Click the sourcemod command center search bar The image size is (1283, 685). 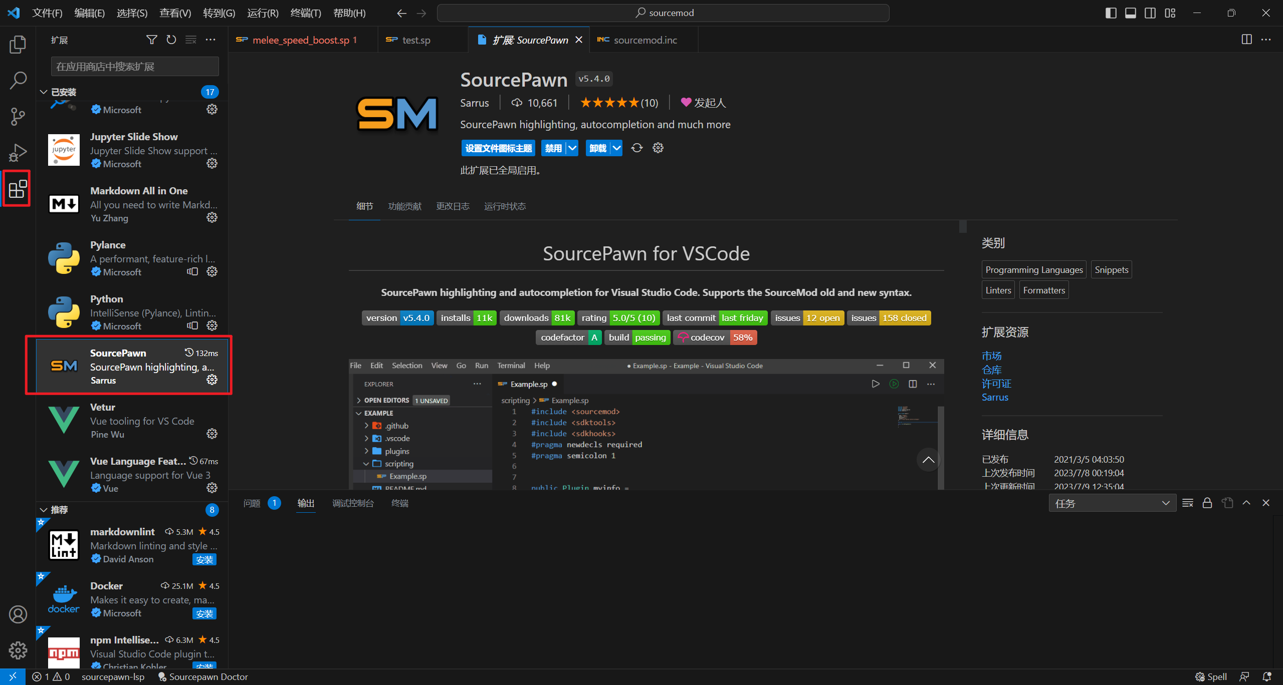pyautogui.click(x=663, y=13)
